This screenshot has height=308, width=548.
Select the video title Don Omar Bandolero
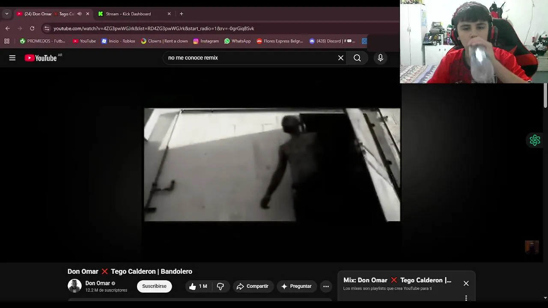coord(130,271)
